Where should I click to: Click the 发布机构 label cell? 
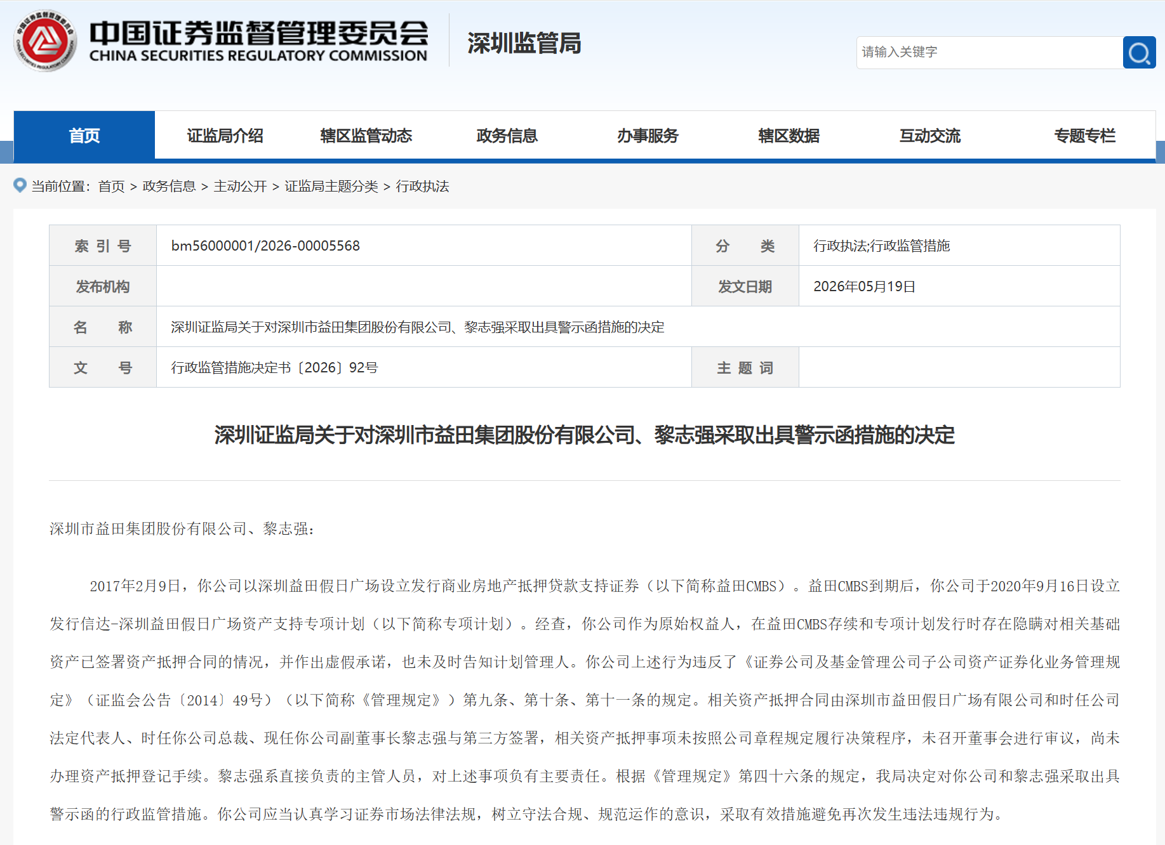[x=103, y=286]
